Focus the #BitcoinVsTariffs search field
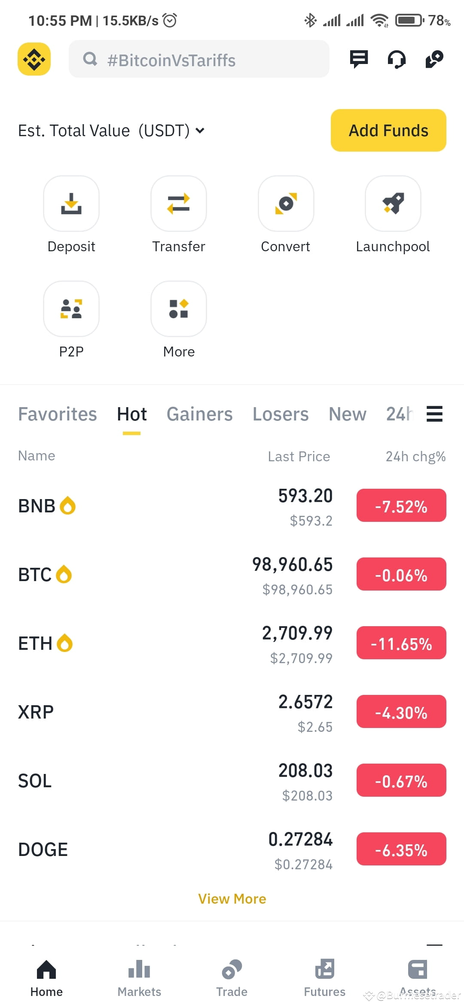 [x=199, y=59]
